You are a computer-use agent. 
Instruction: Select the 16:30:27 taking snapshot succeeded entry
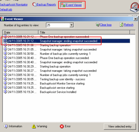click(66, 71)
